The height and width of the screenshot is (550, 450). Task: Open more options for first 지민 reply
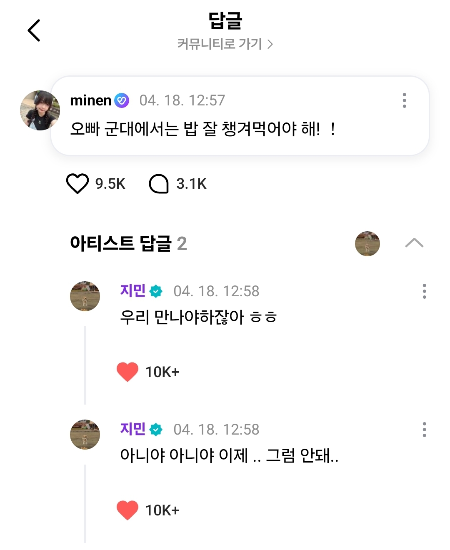coord(424,291)
